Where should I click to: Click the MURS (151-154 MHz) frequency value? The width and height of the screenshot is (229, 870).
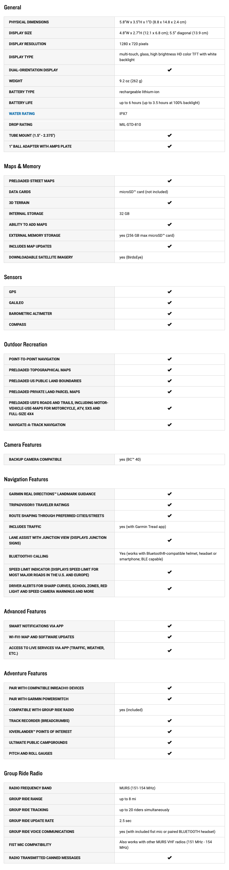137,788
